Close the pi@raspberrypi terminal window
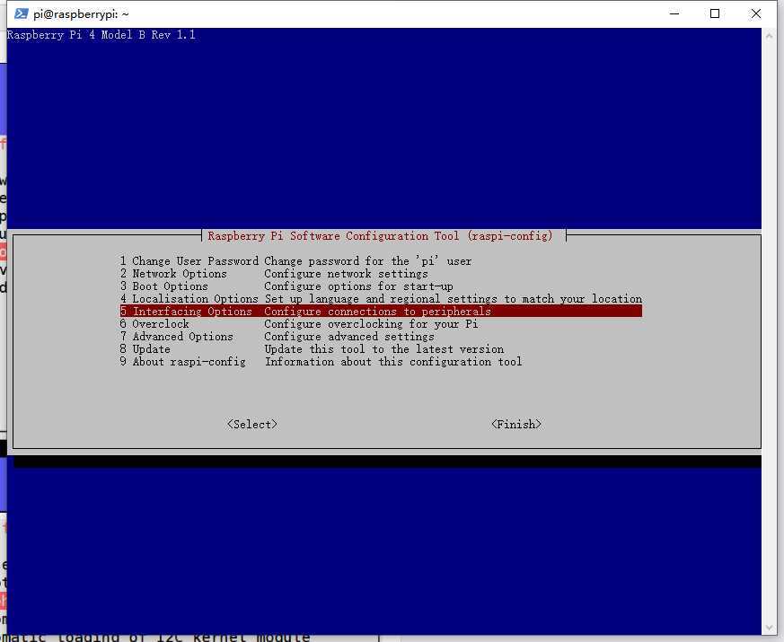This screenshot has height=642, width=784. [756, 13]
